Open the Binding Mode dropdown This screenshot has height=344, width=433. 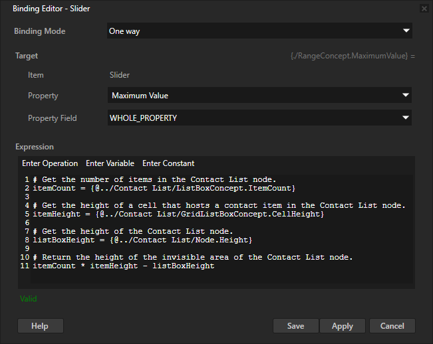[x=259, y=31]
